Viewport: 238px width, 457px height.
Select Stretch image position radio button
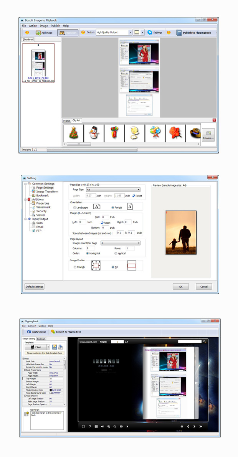pyautogui.click(x=75, y=267)
